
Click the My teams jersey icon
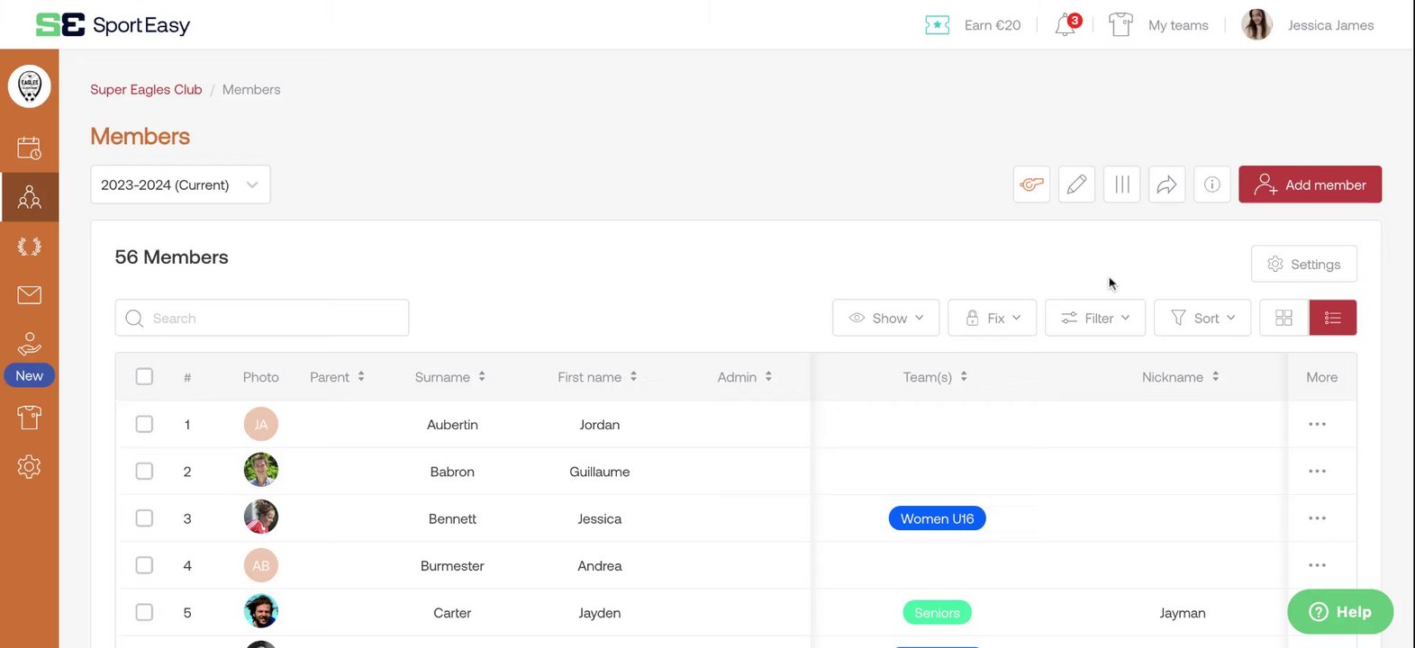(1120, 24)
